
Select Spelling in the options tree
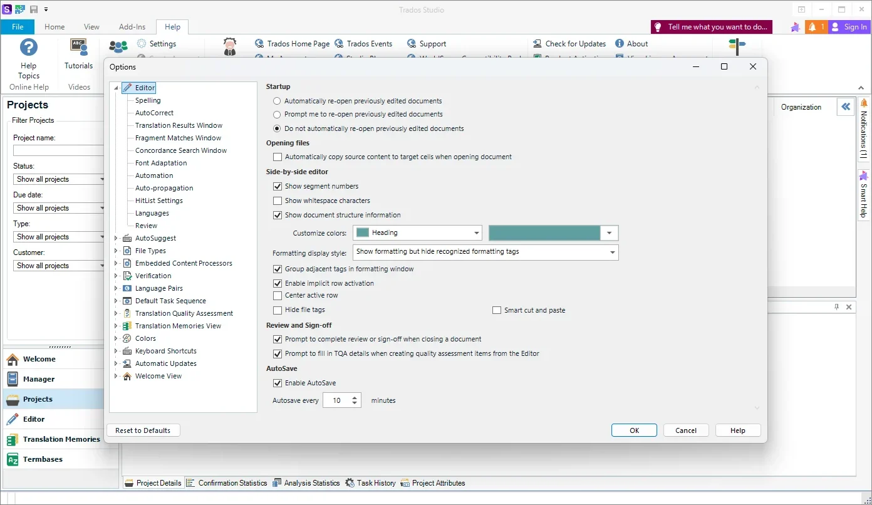[x=148, y=100]
